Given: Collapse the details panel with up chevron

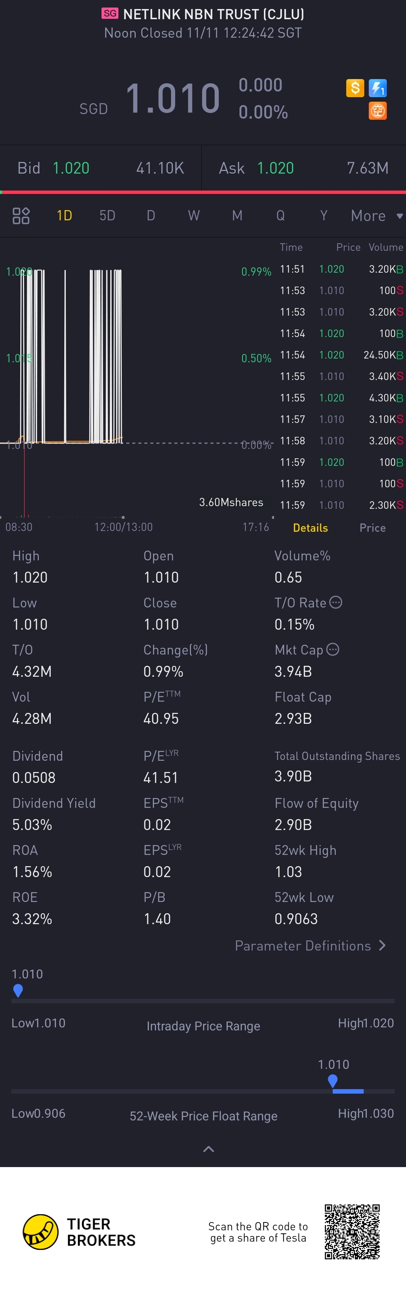Looking at the screenshot, I should coord(208,1149).
